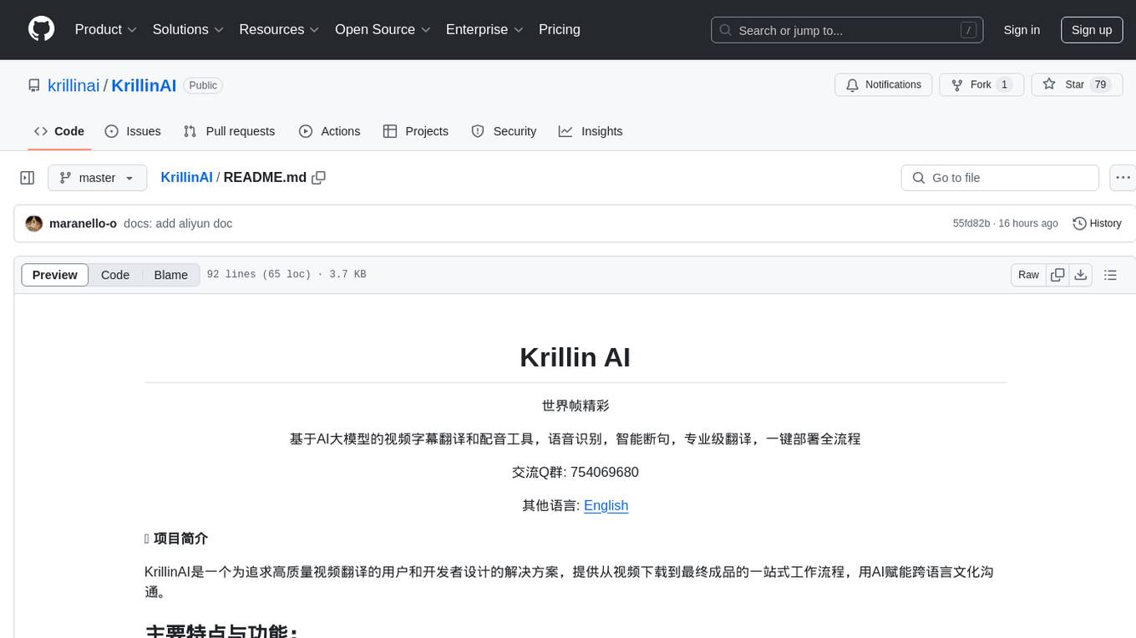This screenshot has height=638, width=1136.
Task: Toggle the file tree side panel
Action: tap(28, 178)
